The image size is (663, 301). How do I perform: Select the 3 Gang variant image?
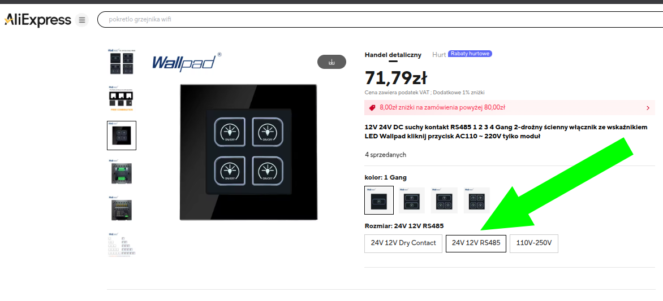[x=444, y=200]
